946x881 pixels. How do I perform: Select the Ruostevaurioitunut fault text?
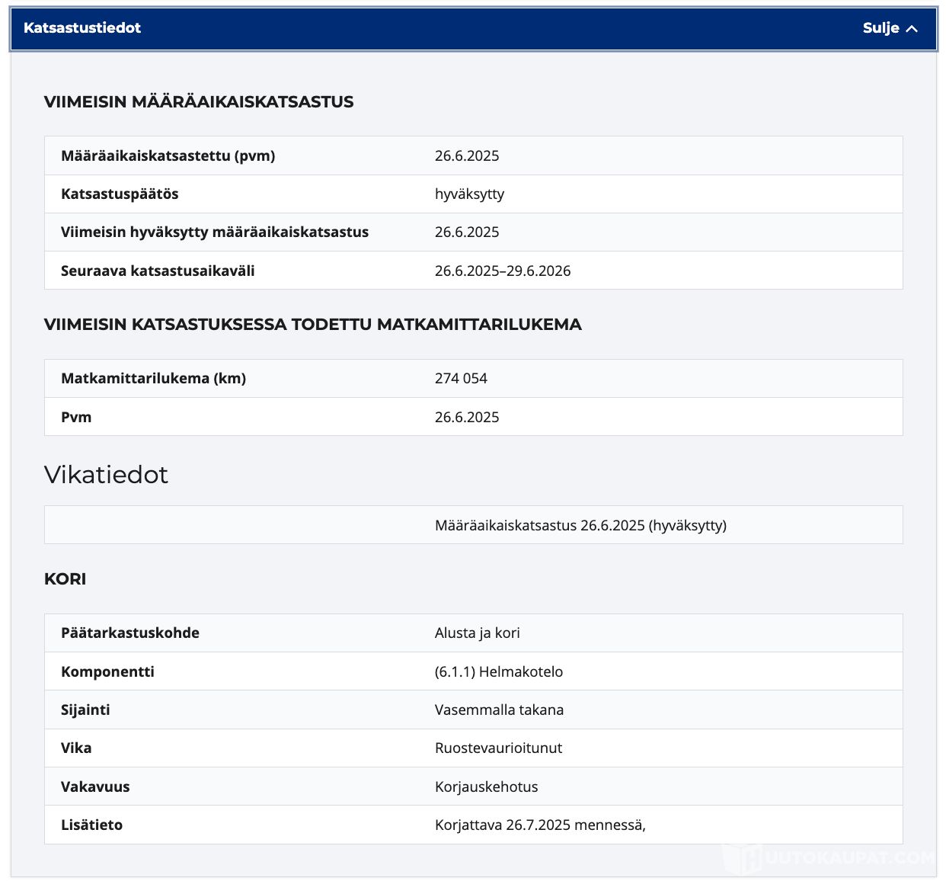pyautogui.click(x=498, y=748)
